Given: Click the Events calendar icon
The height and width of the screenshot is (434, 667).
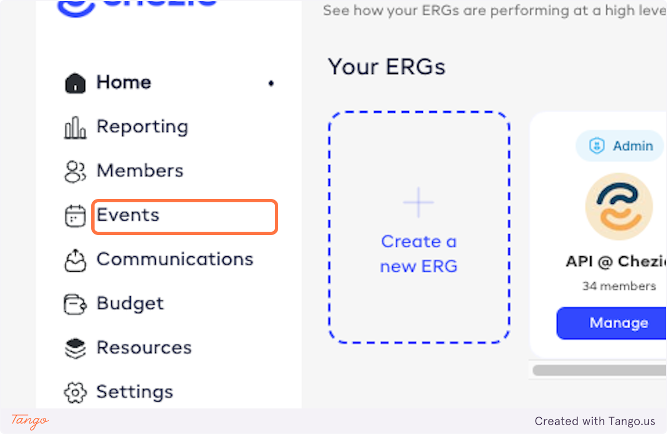Looking at the screenshot, I should (x=75, y=216).
